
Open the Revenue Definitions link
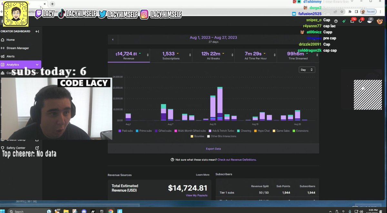click(237, 160)
